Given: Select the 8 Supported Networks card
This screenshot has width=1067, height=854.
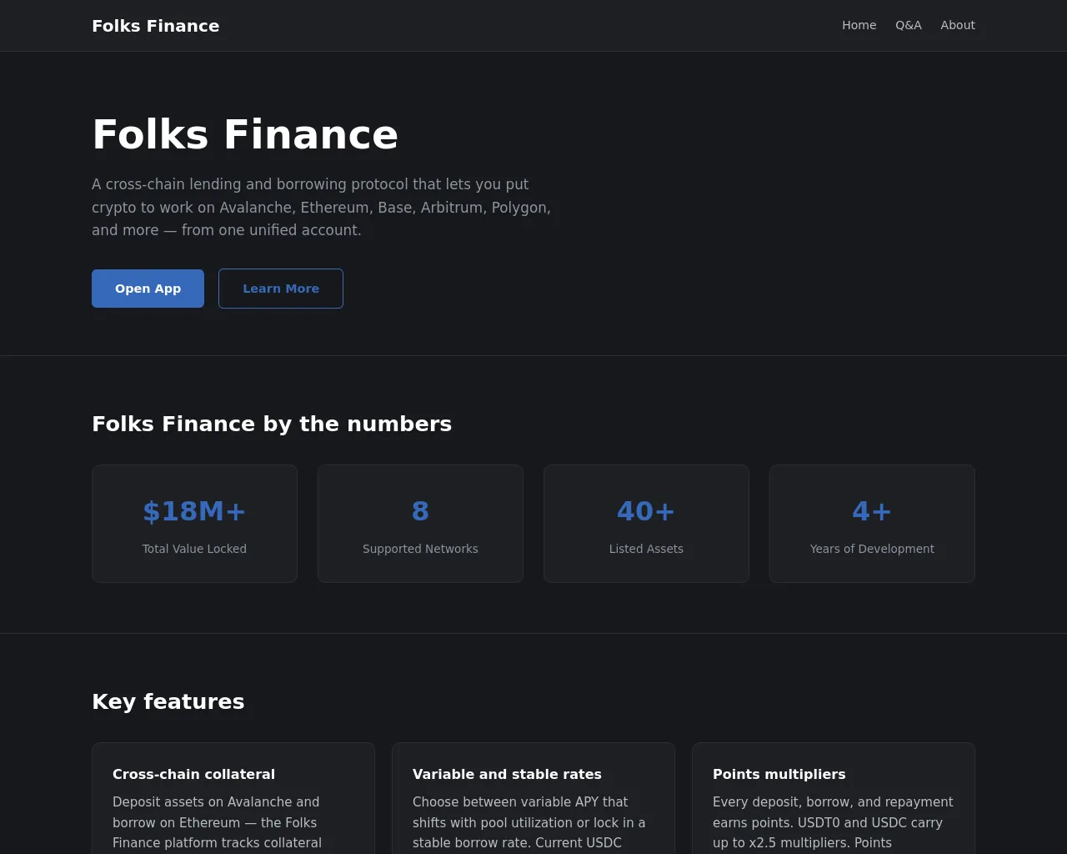Looking at the screenshot, I should tap(420, 524).
